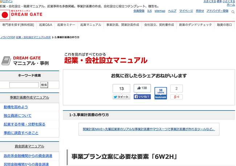
Task: Open the 起業する市場・分野を探る link
Action: click(x=24, y=124)
